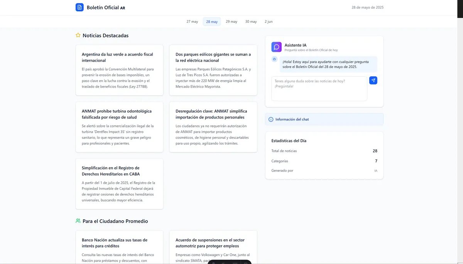
Task: Open the Argentina da luz verde acuerdo fiscal card
Action: [119, 70]
